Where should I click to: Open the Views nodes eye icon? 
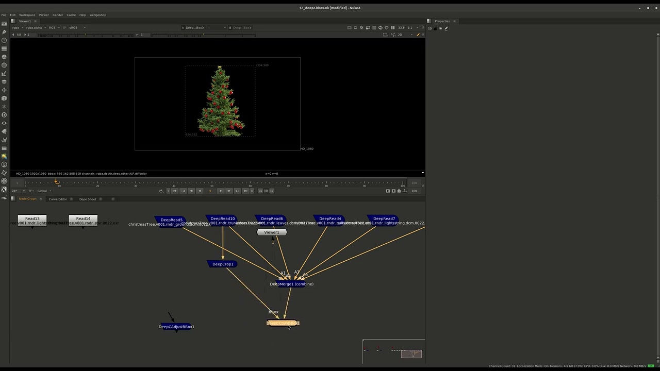coord(4,123)
